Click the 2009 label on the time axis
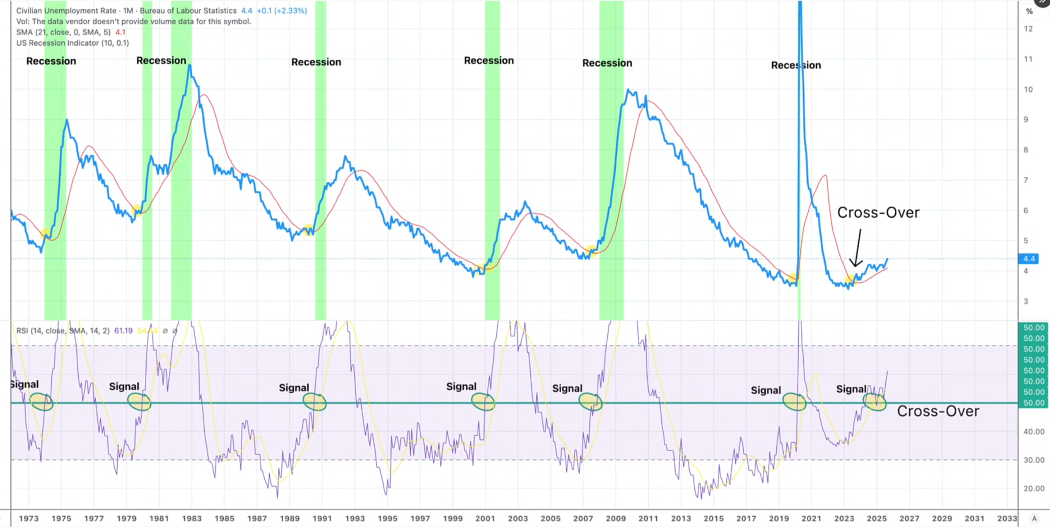 tap(616, 519)
